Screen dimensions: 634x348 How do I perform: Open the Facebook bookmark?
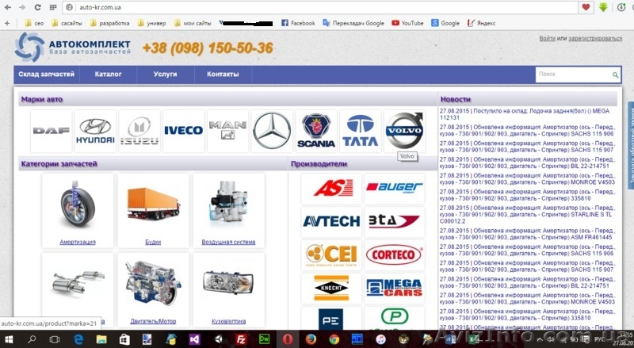298,23
